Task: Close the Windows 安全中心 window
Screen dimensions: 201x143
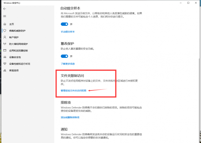Action: (x=196, y=3)
